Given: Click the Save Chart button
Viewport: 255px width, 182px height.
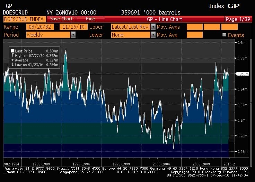Looking at the screenshot, I should click(x=61, y=19).
